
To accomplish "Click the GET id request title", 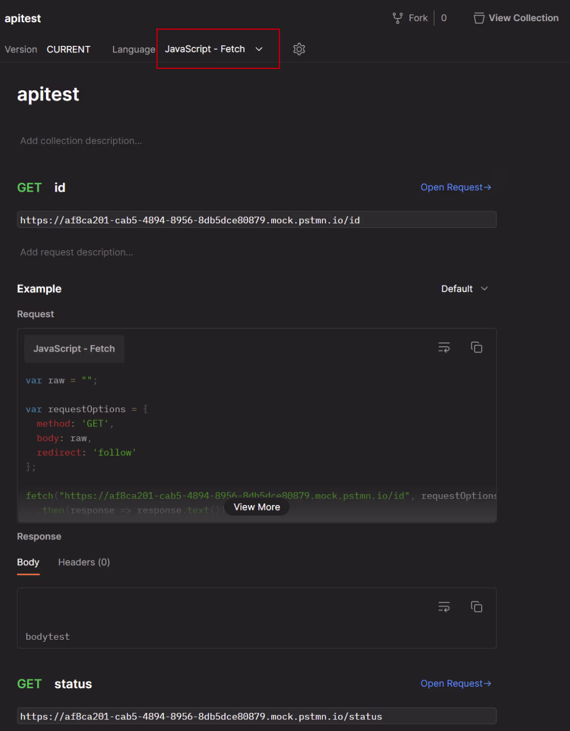I will [x=41, y=188].
